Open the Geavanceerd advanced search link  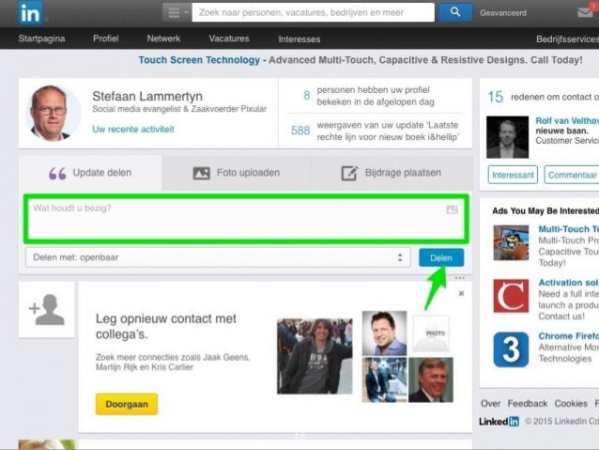pyautogui.click(x=503, y=12)
